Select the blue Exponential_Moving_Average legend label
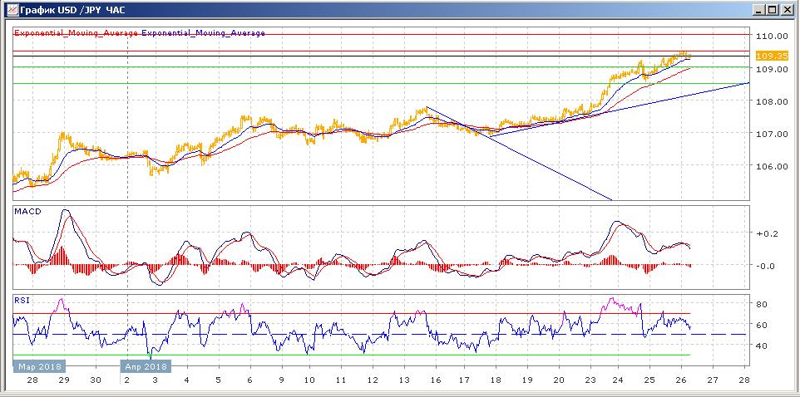This screenshot has width=800, height=397. 205,33
